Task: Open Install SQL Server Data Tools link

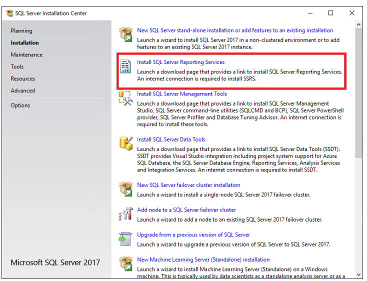Action: coord(171,139)
